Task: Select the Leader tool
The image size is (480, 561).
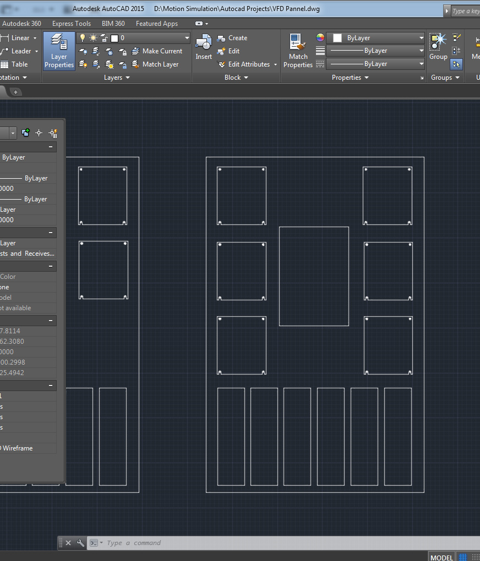Action: click(x=16, y=51)
